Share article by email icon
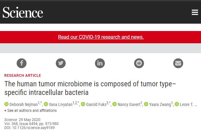 (178, 63)
